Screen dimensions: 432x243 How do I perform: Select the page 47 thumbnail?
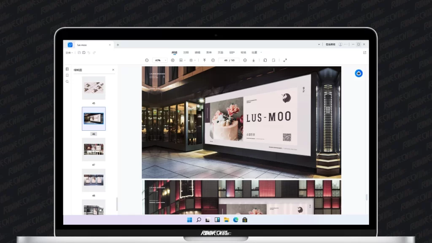point(94,149)
